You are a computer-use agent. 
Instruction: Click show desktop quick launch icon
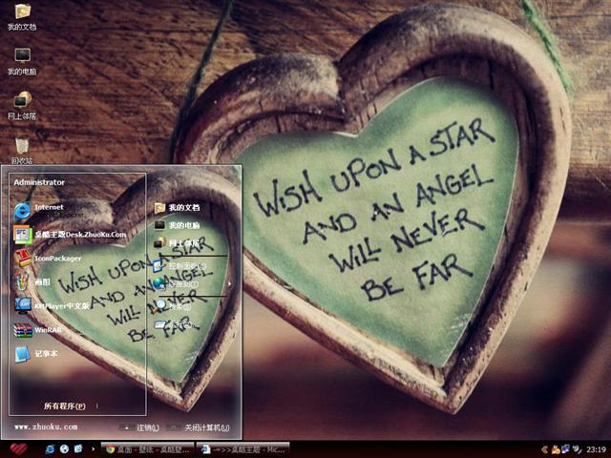pyautogui.click(x=78, y=449)
